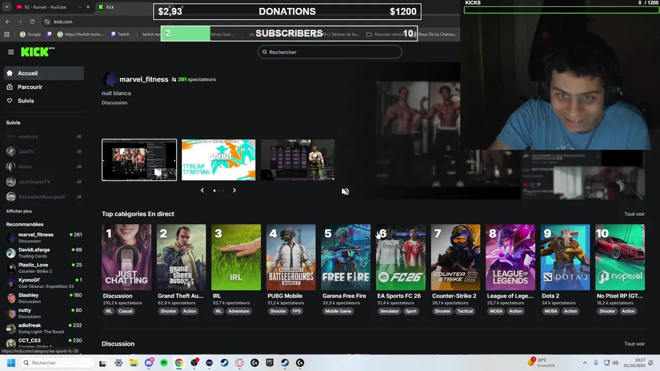Open the Chrome tab search dropdown
660x371 pixels.
tap(6, 7)
